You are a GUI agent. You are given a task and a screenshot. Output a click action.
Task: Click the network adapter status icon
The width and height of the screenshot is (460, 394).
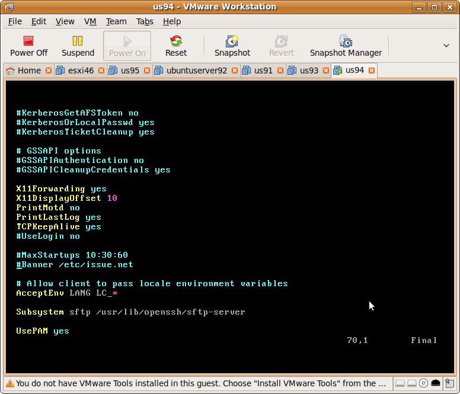[436, 383]
